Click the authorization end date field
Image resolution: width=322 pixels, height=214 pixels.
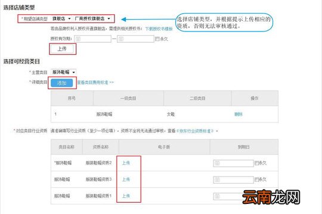coord(135,39)
